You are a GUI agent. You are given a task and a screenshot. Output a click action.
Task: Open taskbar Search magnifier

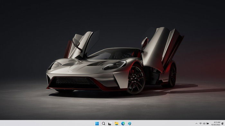click(x=104, y=123)
